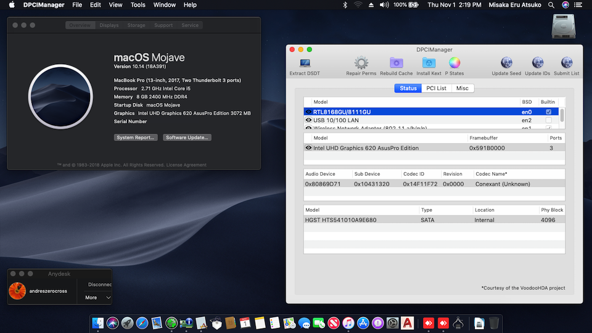Open Notification Center list icon
The height and width of the screenshot is (333, 592).
point(578,5)
